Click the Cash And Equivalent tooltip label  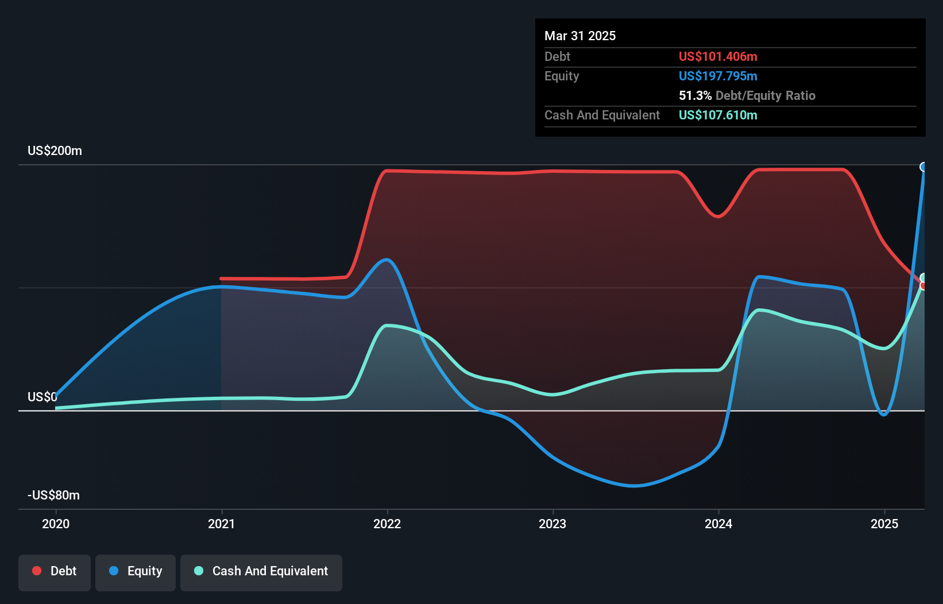pos(602,115)
